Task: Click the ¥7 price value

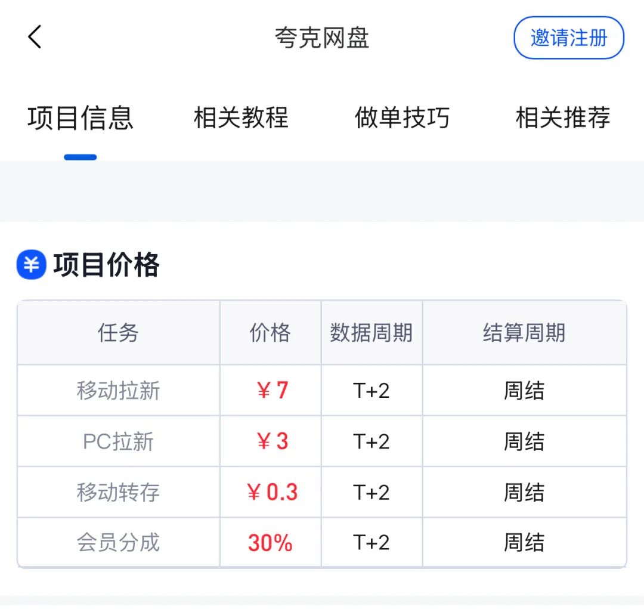Action: 271,391
